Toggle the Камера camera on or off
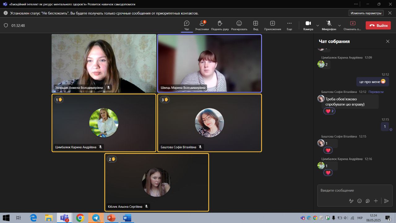The height and width of the screenshot is (223, 396). 308,25
